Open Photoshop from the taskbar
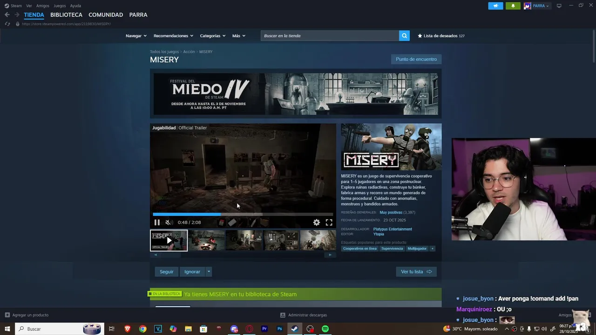This screenshot has width=596, height=335. pos(279,329)
